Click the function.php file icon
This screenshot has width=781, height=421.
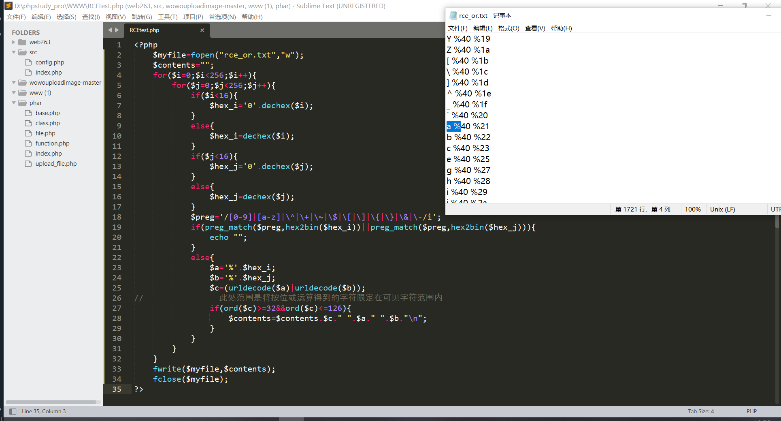(x=28, y=143)
